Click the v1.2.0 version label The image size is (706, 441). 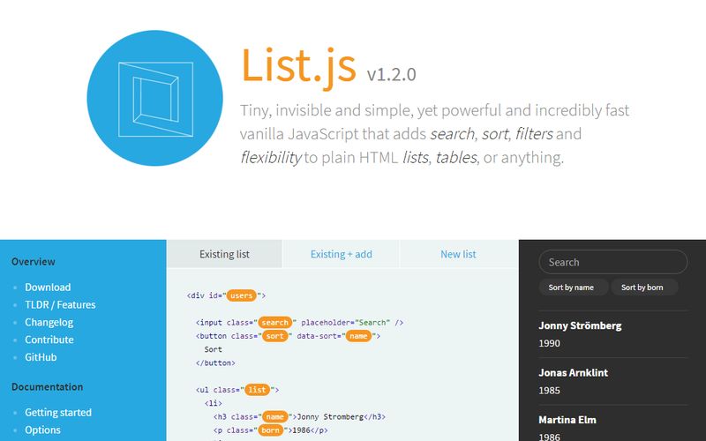click(x=391, y=75)
